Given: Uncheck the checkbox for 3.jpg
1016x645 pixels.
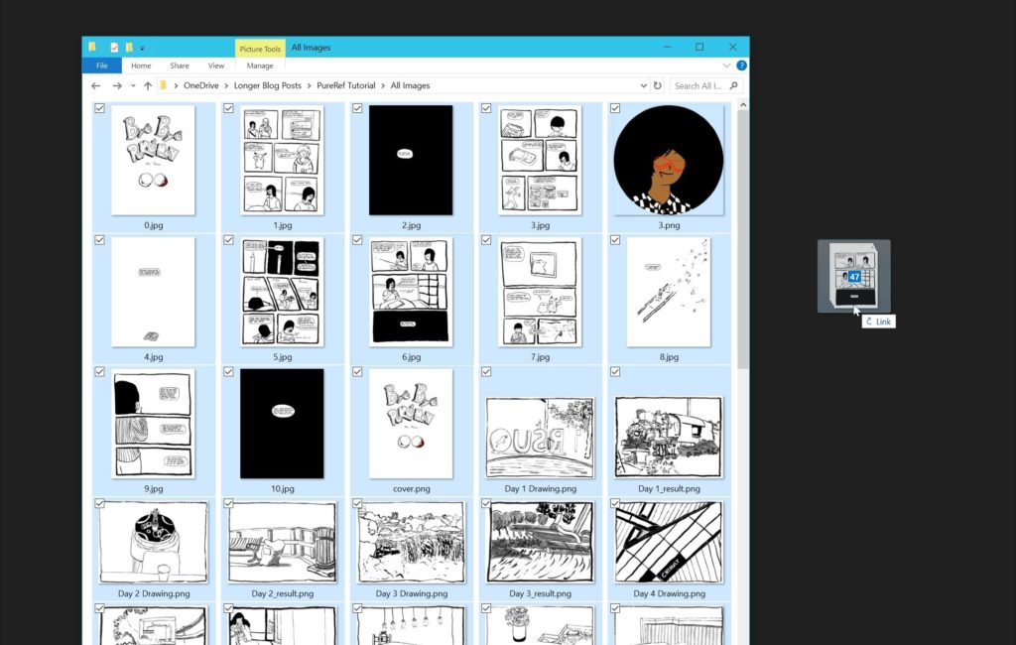Looking at the screenshot, I should (x=486, y=108).
